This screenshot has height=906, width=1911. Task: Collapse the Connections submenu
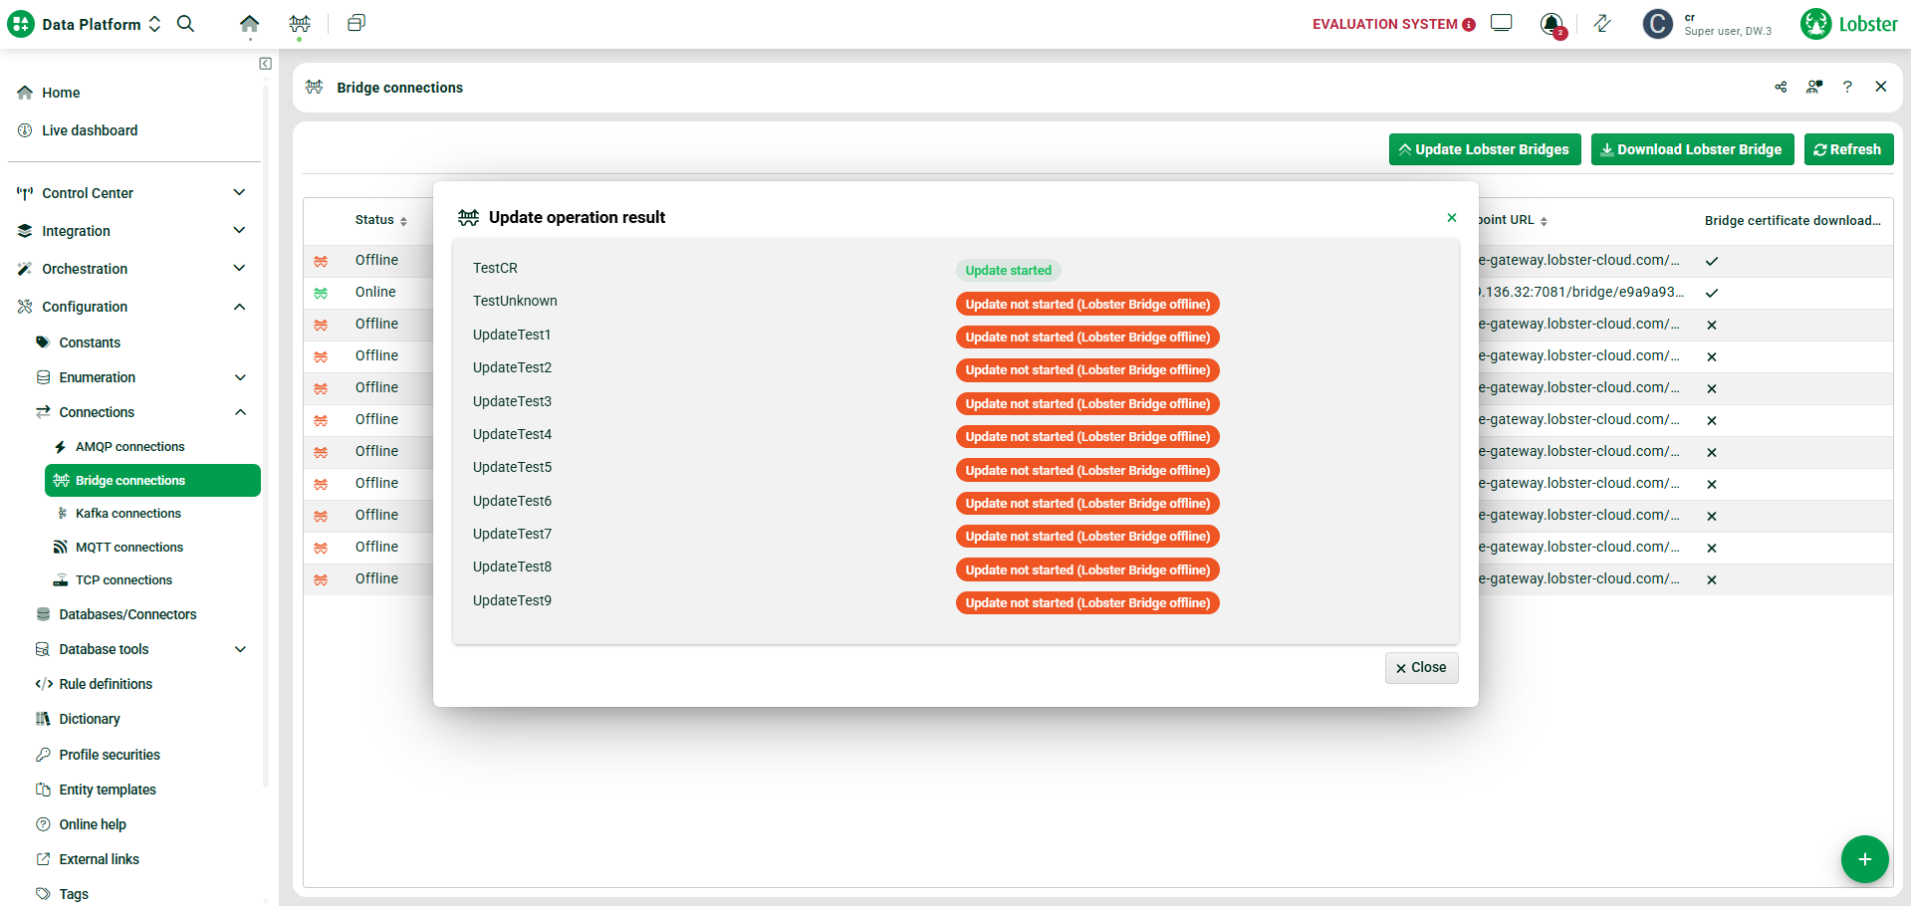240,412
